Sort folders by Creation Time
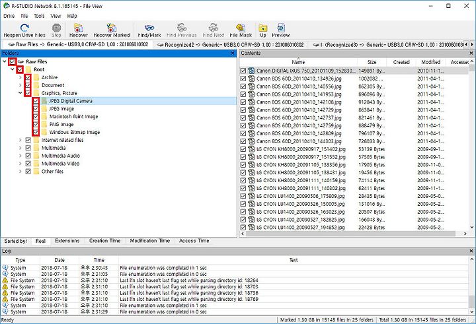The height and width of the screenshot is (324, 476). coord(104,241)
